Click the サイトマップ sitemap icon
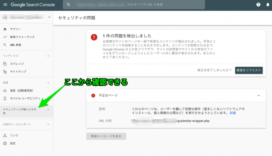 click(x=5, y=72)
